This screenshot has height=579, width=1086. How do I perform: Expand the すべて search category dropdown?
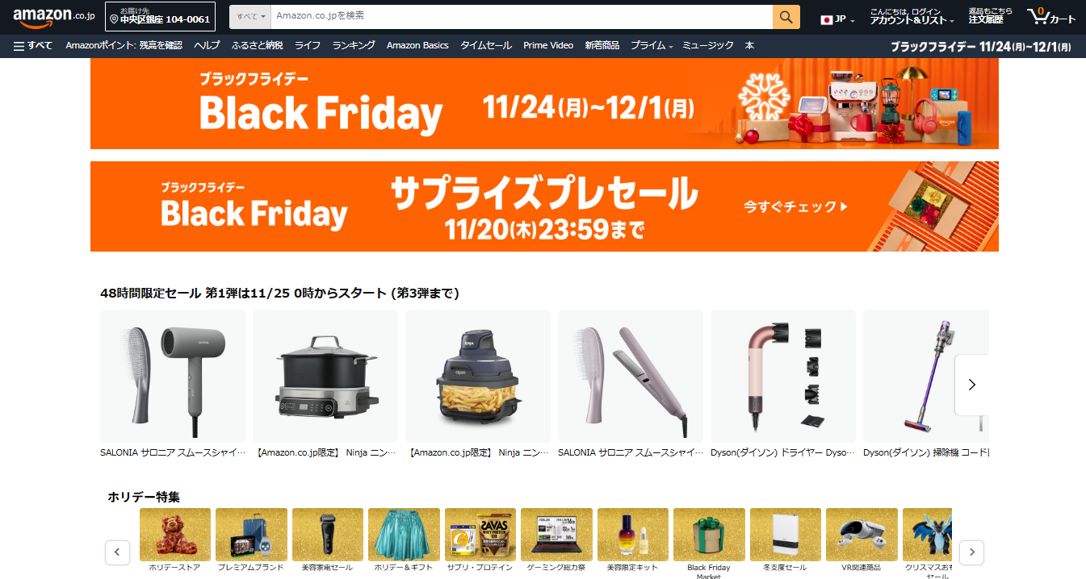pyautogui.click(x=251, y=16)
